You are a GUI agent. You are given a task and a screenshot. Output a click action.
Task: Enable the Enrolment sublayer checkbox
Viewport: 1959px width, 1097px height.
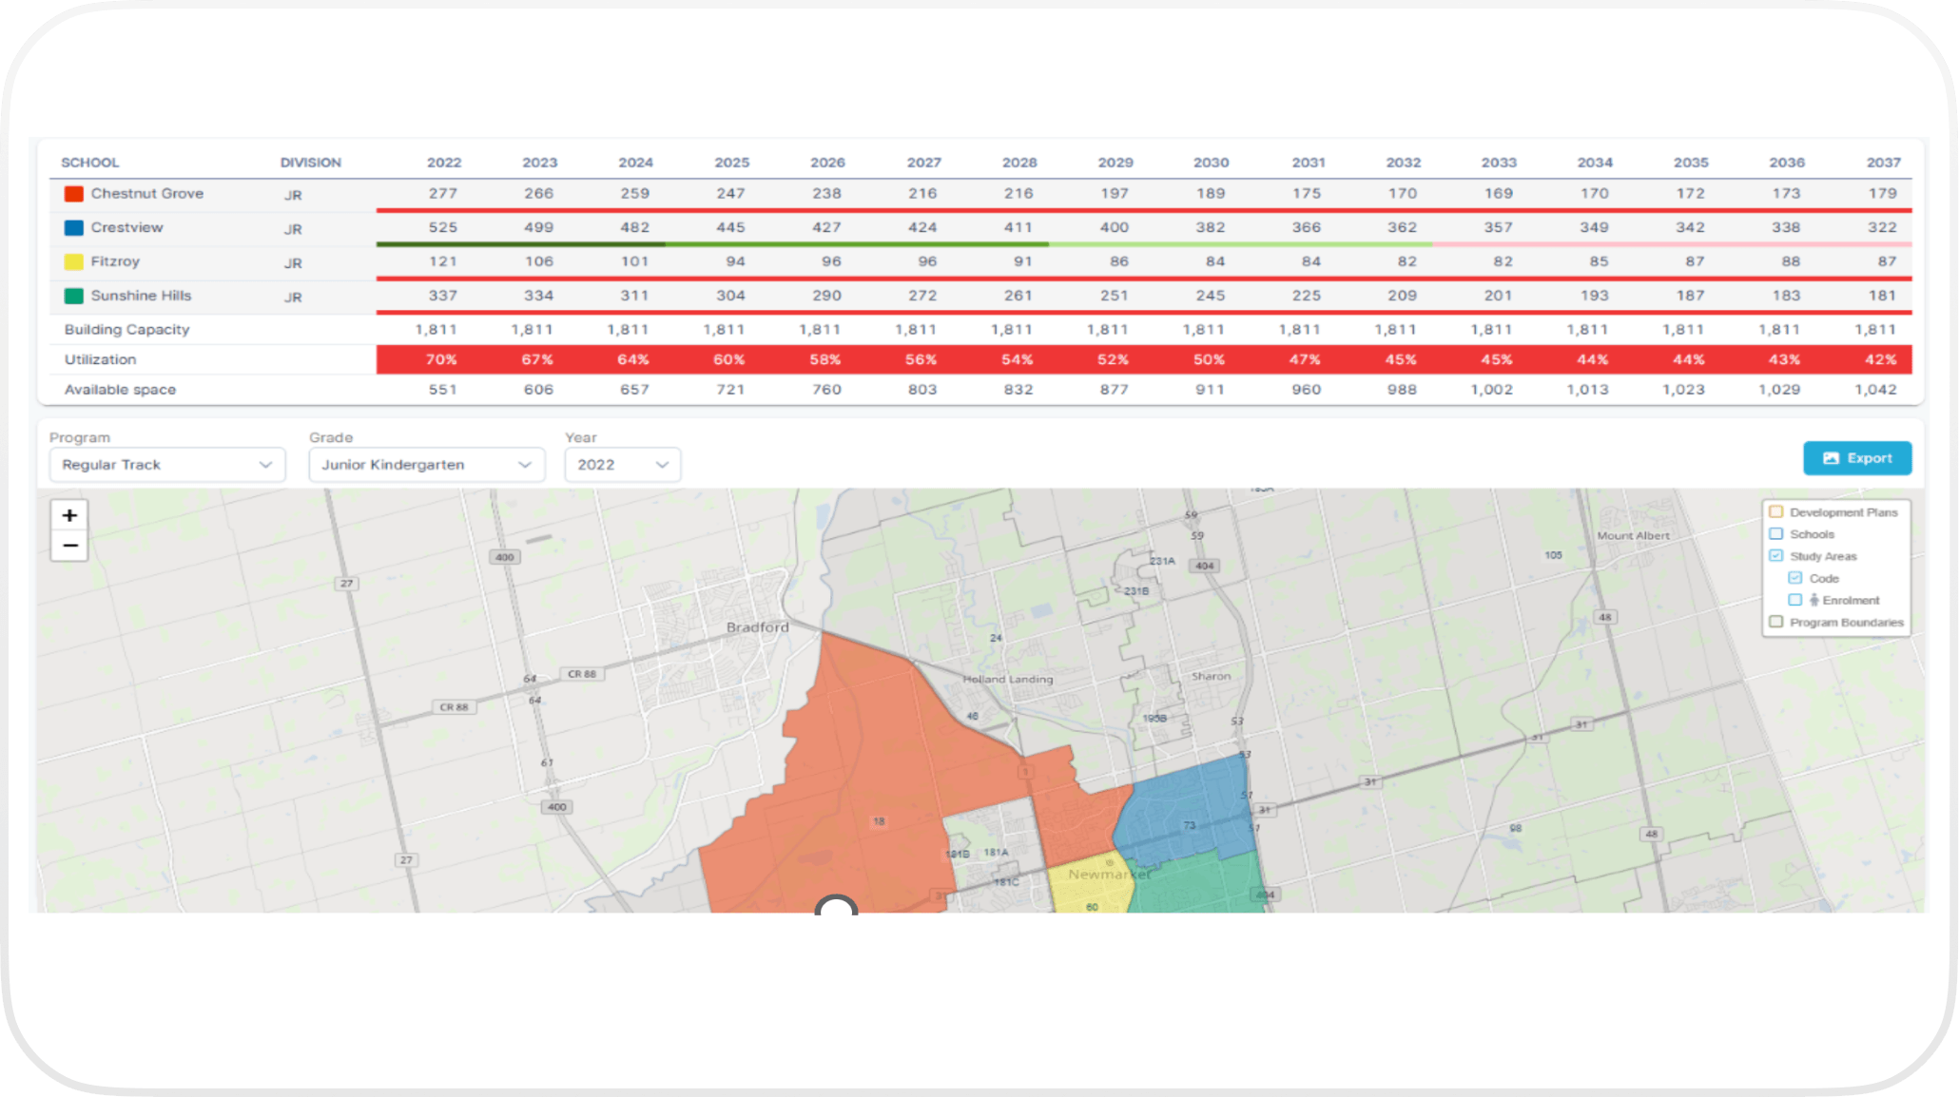1795,599
